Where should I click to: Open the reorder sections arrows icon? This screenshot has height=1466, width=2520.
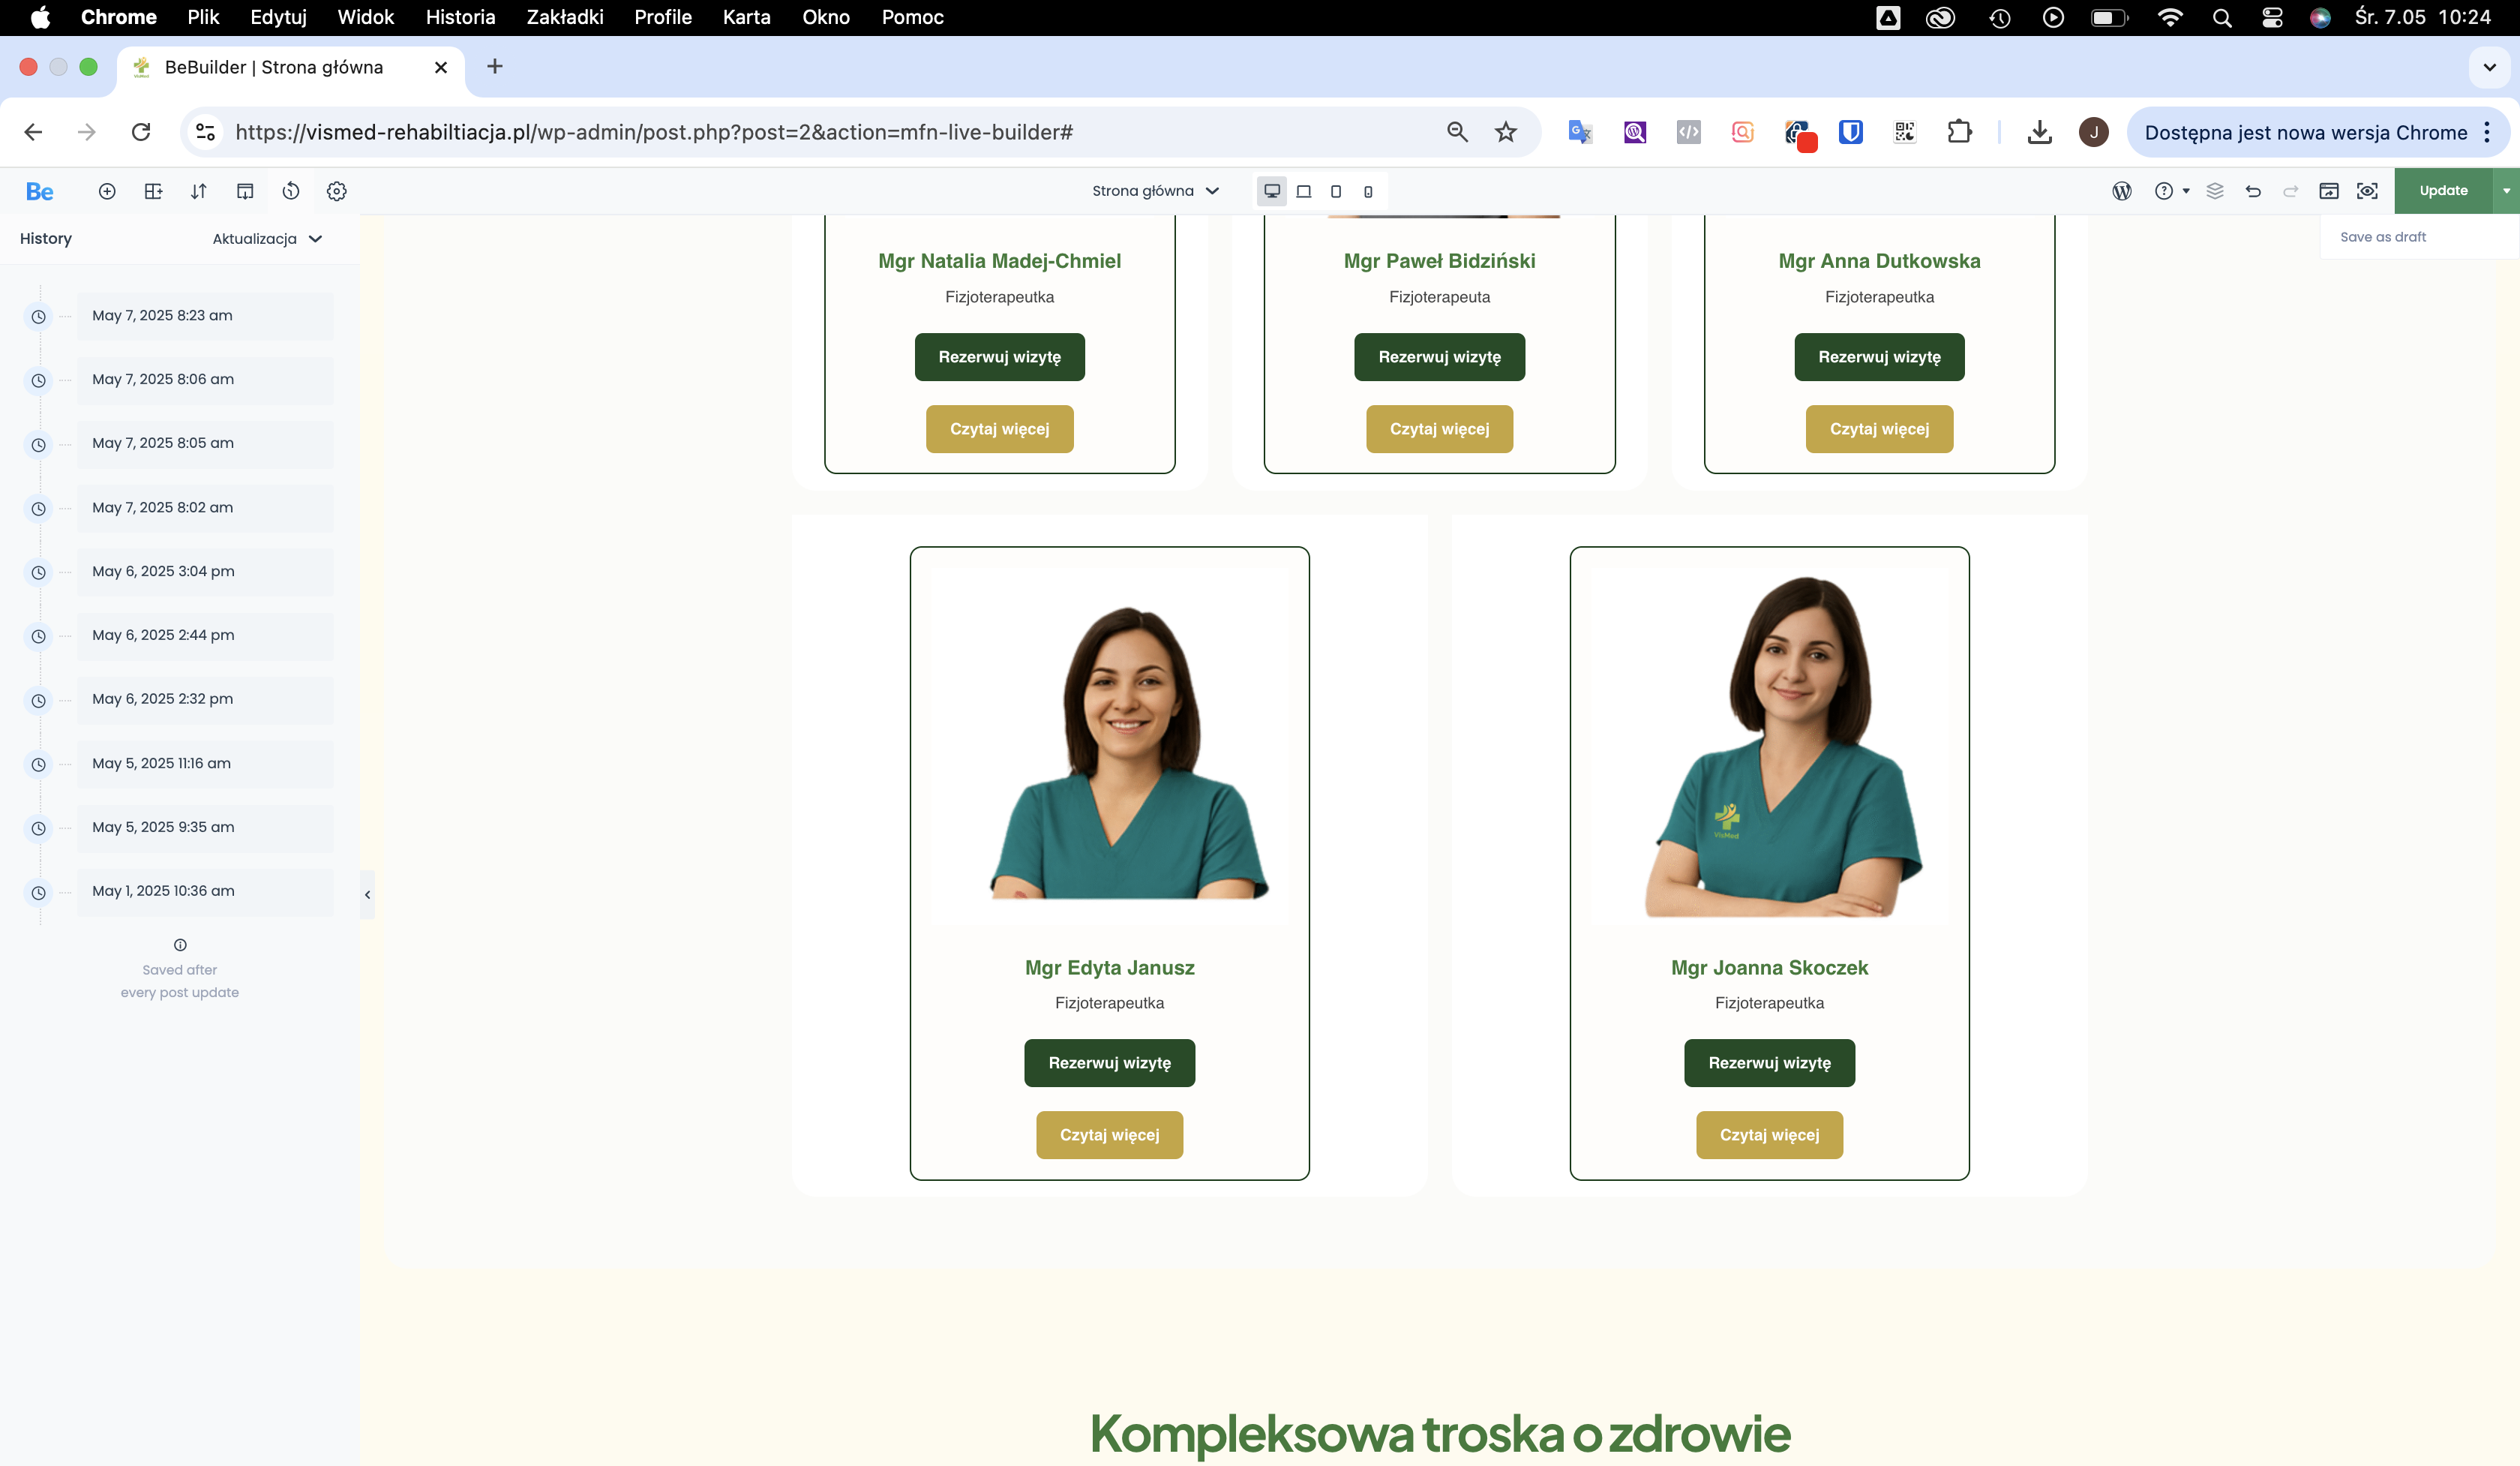click(199, 191)
